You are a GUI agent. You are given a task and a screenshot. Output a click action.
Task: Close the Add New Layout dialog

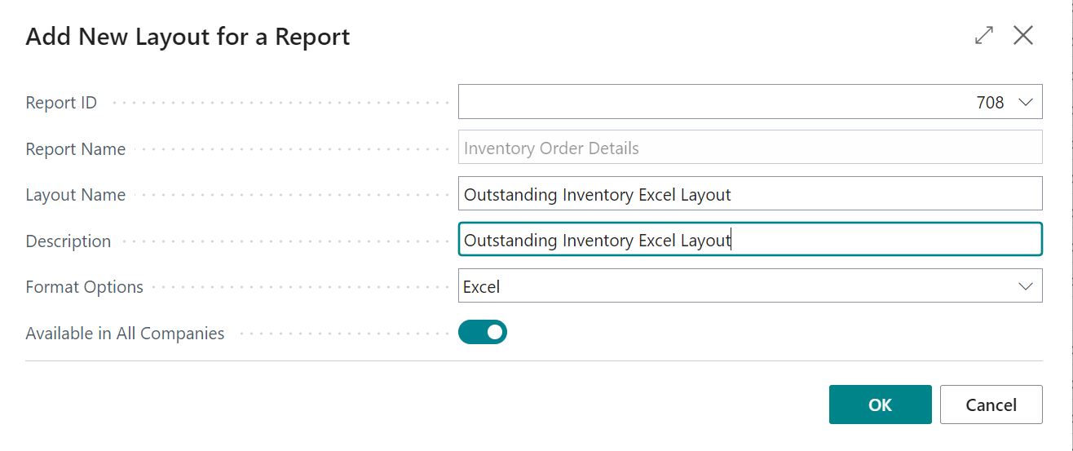point(1023,35)
